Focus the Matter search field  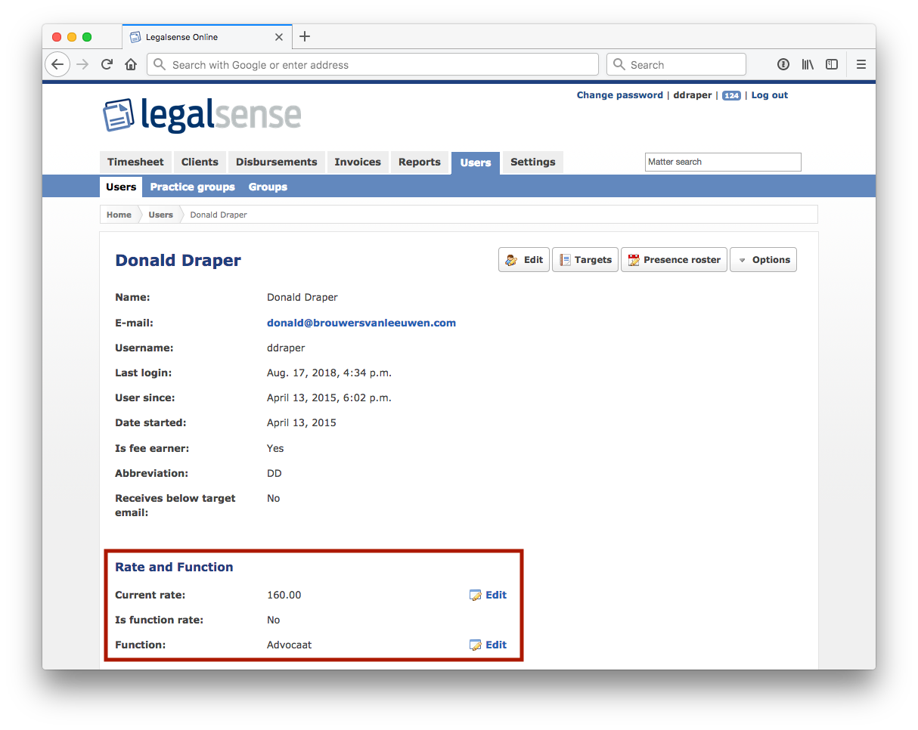coord(723,162)
